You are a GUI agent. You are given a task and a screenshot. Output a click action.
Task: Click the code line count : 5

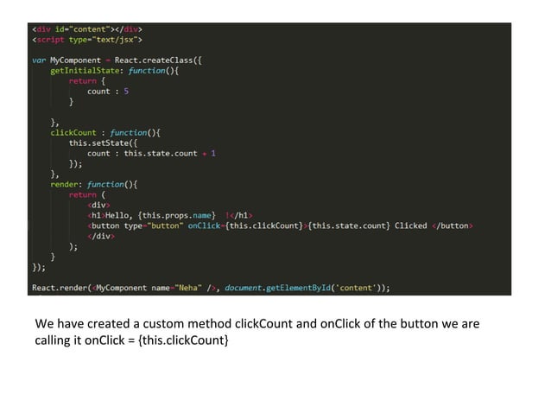(x=108, y=92)
